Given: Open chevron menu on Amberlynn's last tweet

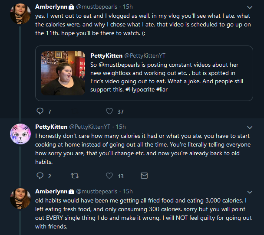Looking at the screenshot, I should tap(250, 192).
